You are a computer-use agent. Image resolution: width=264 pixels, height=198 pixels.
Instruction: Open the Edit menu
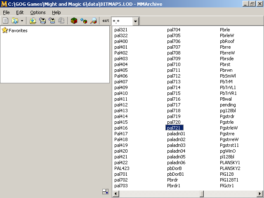click(x=20, y=12)
